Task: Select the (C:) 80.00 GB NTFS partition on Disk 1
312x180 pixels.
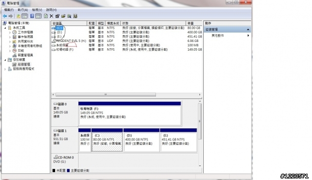Action: pyautogui.click(x=107, y=140)
